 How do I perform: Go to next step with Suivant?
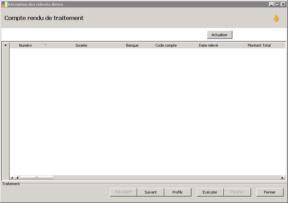tap(151, 192)
